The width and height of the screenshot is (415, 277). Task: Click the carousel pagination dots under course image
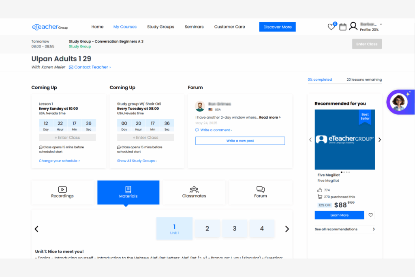345,172
